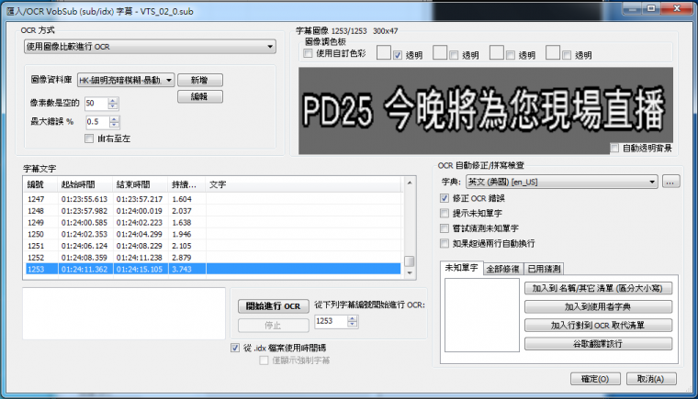Viewport: 698px width, 399px height.
Task: Click the 編輯 button under 新增
Action: pyautogui.click(x=200, y=96)
